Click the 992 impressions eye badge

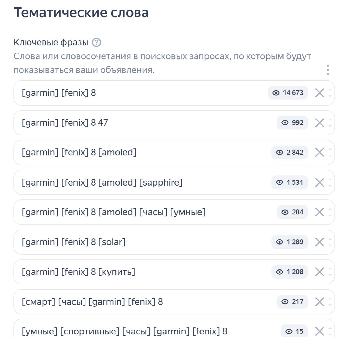click(292, 123)
